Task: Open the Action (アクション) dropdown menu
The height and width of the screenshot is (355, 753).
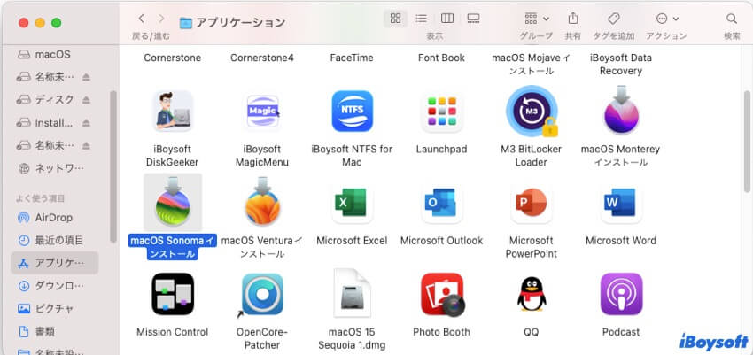Action: point(667,19)
